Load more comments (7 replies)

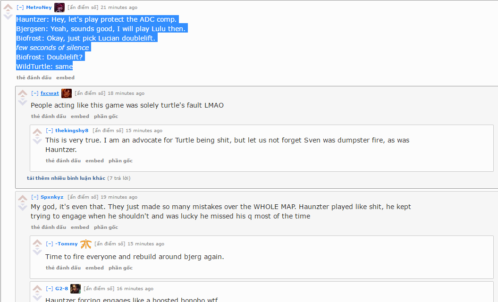tap(66, 178)
